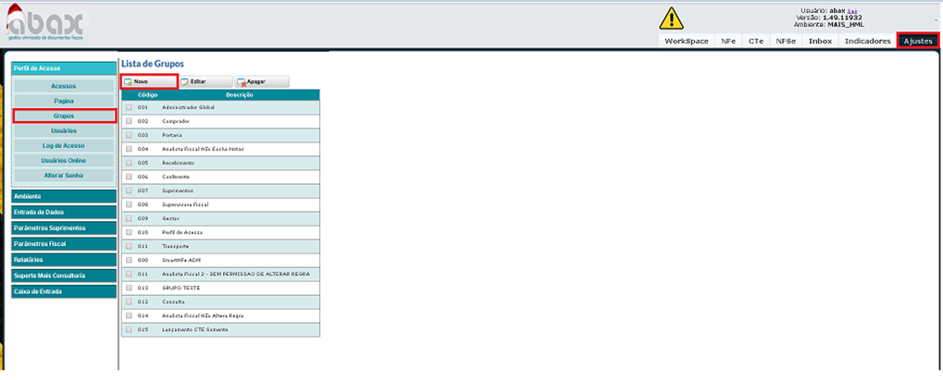Go to Alterar Senha
943x380 pixels.
[x=64, y=175]
